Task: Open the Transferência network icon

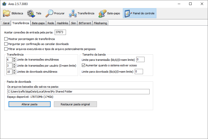Action: pyautogui.click(x=73, y=13)
